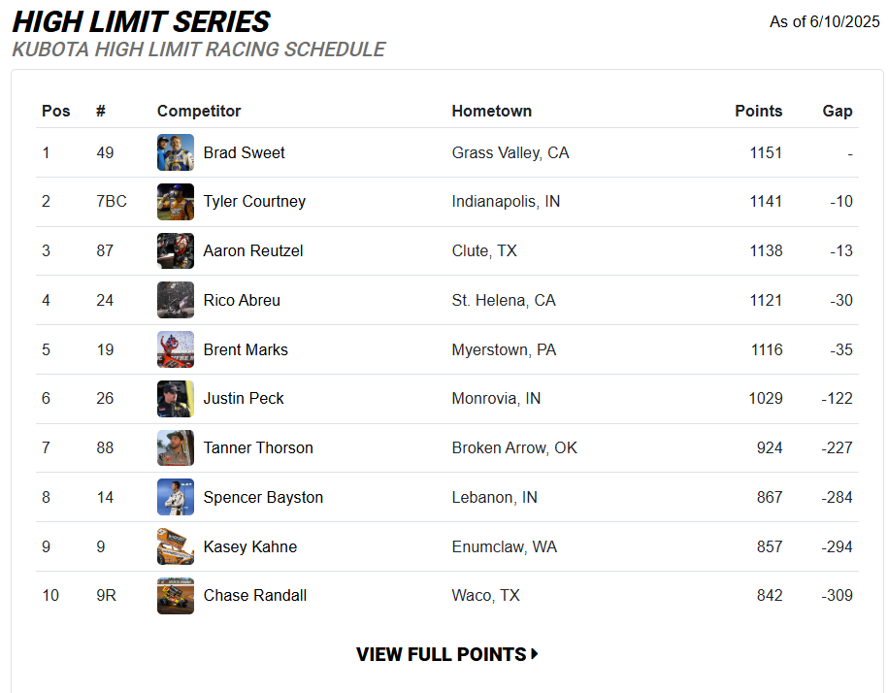888x693 pixels.
Task: Select Tanner Thorson's photo thumbnail
Action: click(x=176, y=447)
